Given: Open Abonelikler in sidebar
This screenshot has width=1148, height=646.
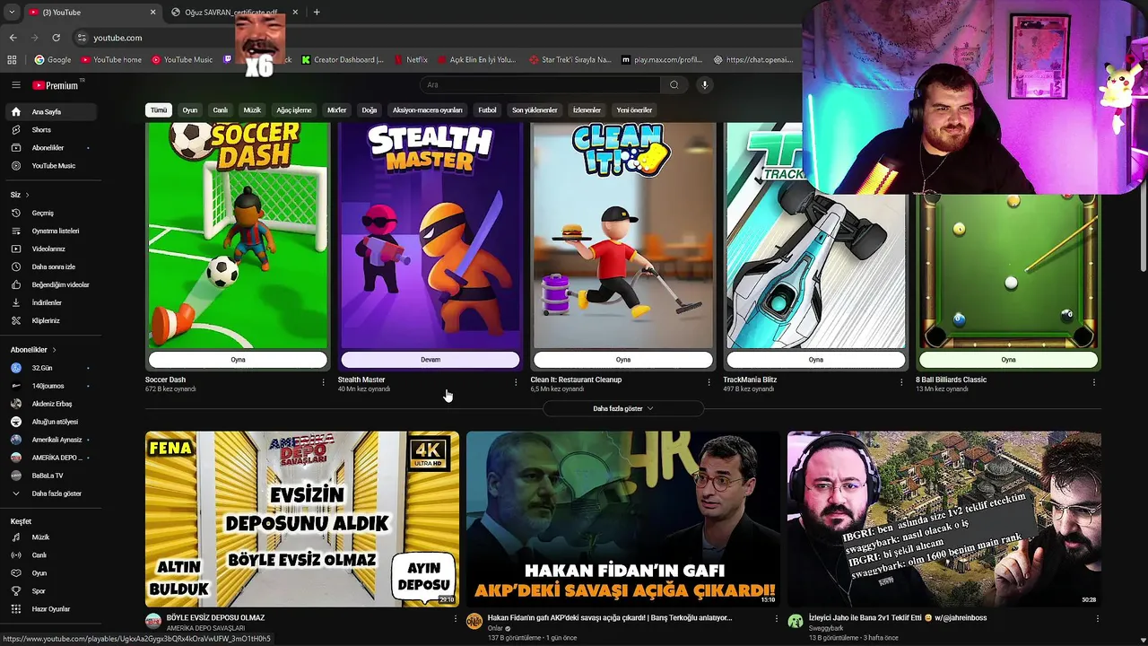Looking at the screenshot, I should pyautogui.click(x=51, y=148).
